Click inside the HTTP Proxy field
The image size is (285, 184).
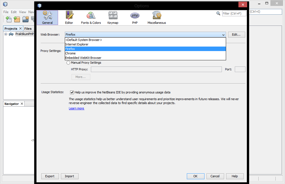156,69
